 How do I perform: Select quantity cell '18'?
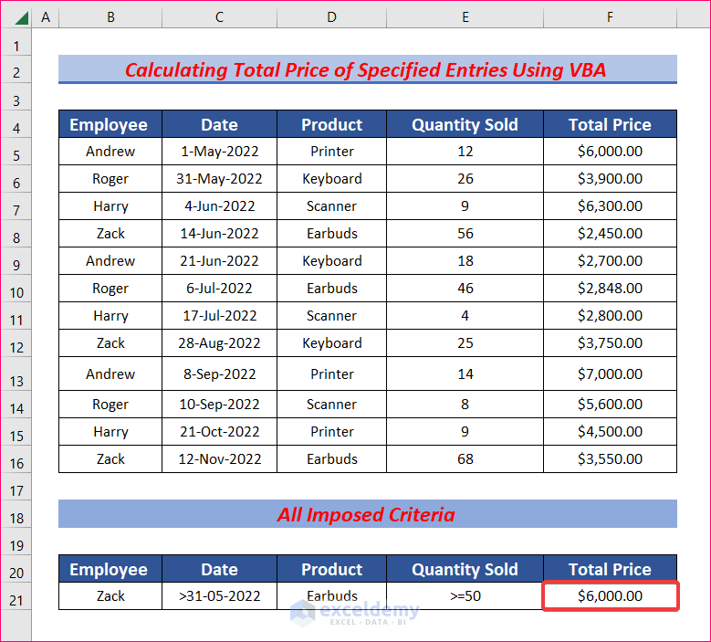(x=465, y=261)
